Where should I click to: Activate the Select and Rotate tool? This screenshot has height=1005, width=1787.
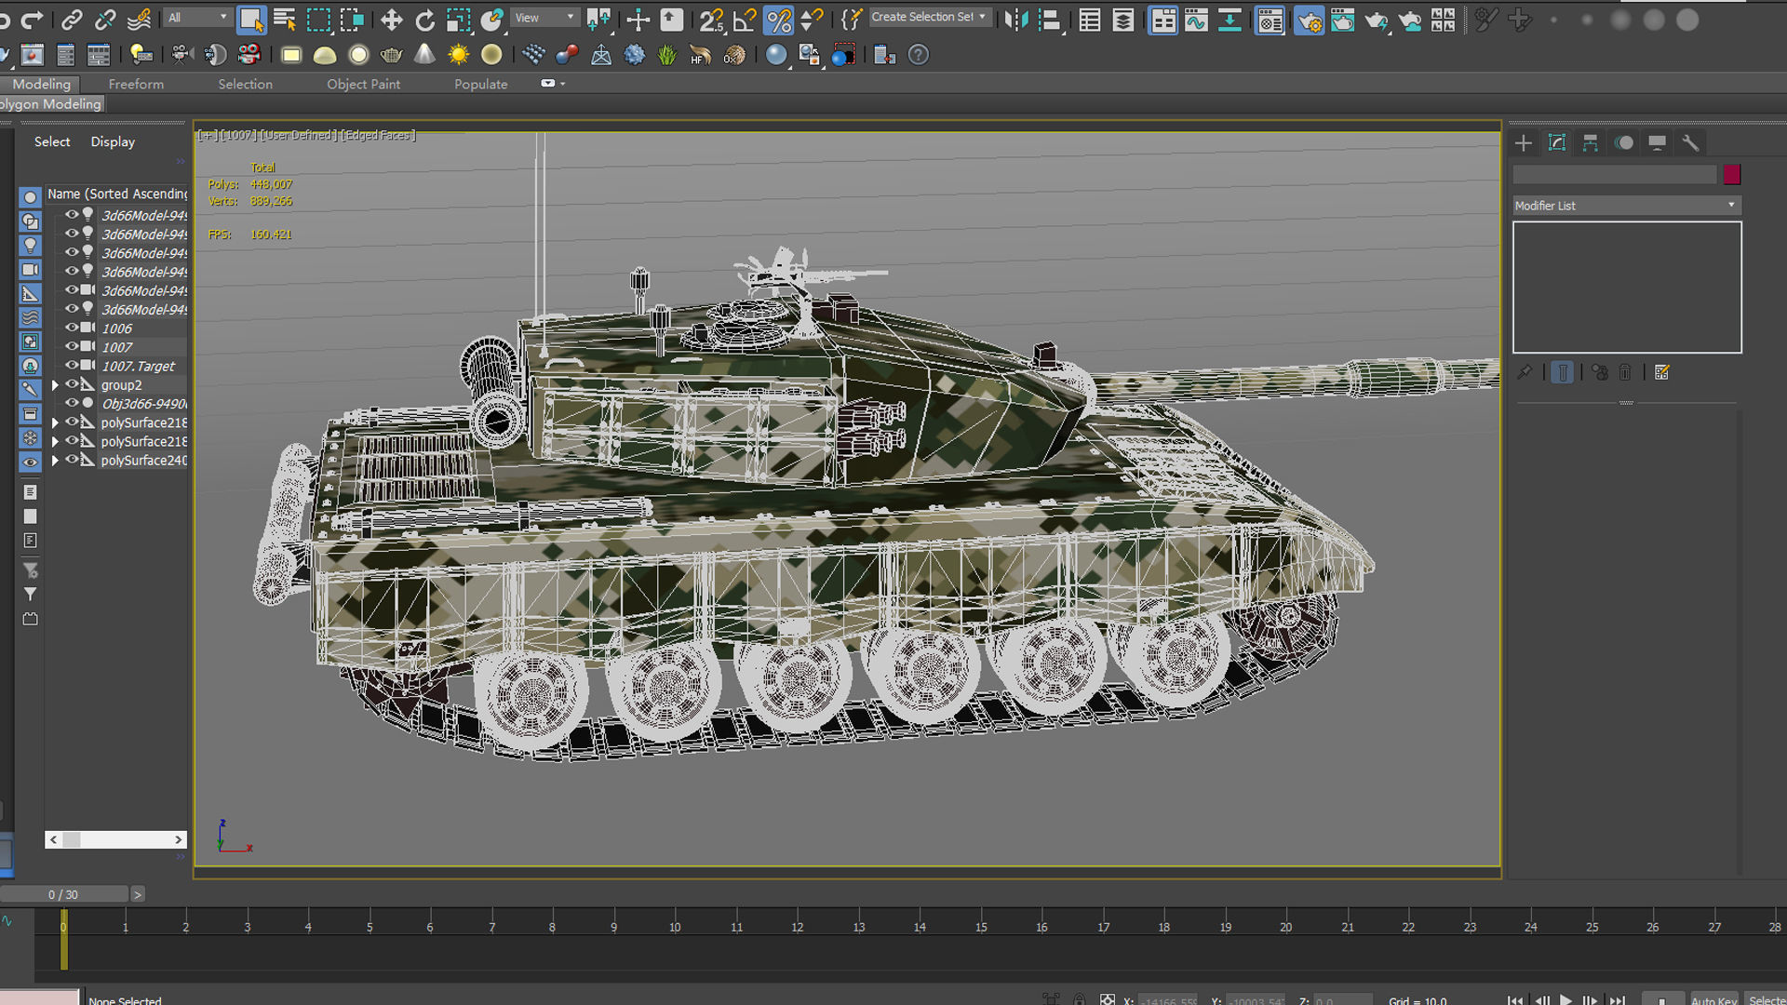pos(425,19)
